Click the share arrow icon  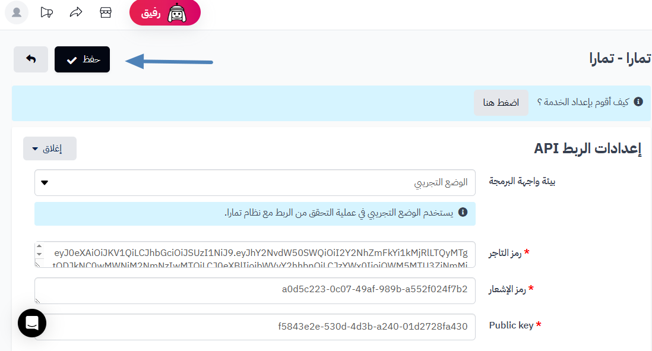pyautogui.click(x=75, y=12)
